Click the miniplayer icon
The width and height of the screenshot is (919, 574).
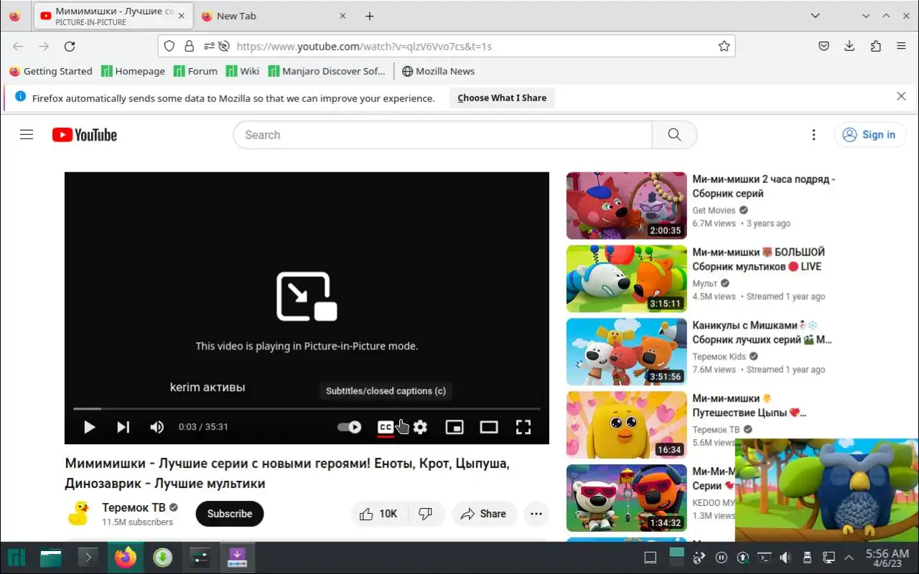454,427
